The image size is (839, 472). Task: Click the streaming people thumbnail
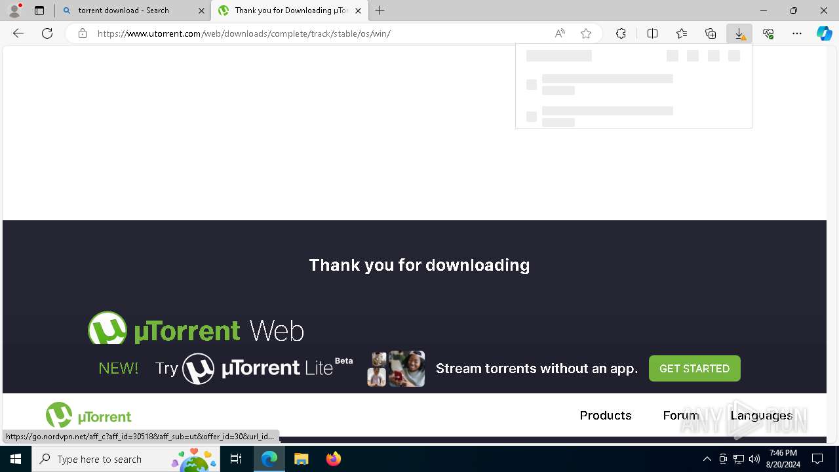coord(396,368)
